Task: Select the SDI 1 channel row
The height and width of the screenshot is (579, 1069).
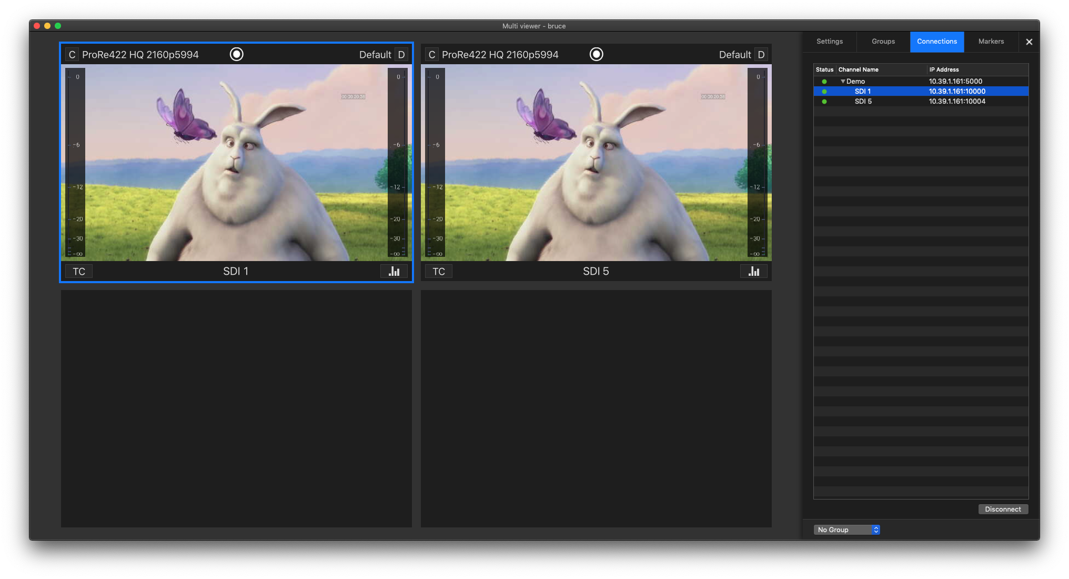Action: point(921,91)
